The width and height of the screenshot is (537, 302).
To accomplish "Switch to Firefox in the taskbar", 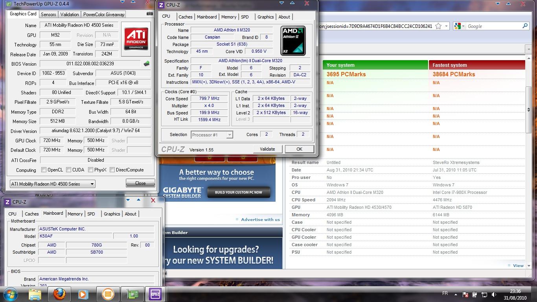I will point(59,294).
